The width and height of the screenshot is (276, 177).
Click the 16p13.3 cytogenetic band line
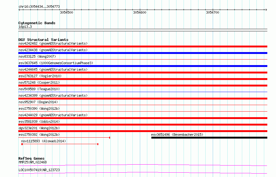click(x=143, y=30)
